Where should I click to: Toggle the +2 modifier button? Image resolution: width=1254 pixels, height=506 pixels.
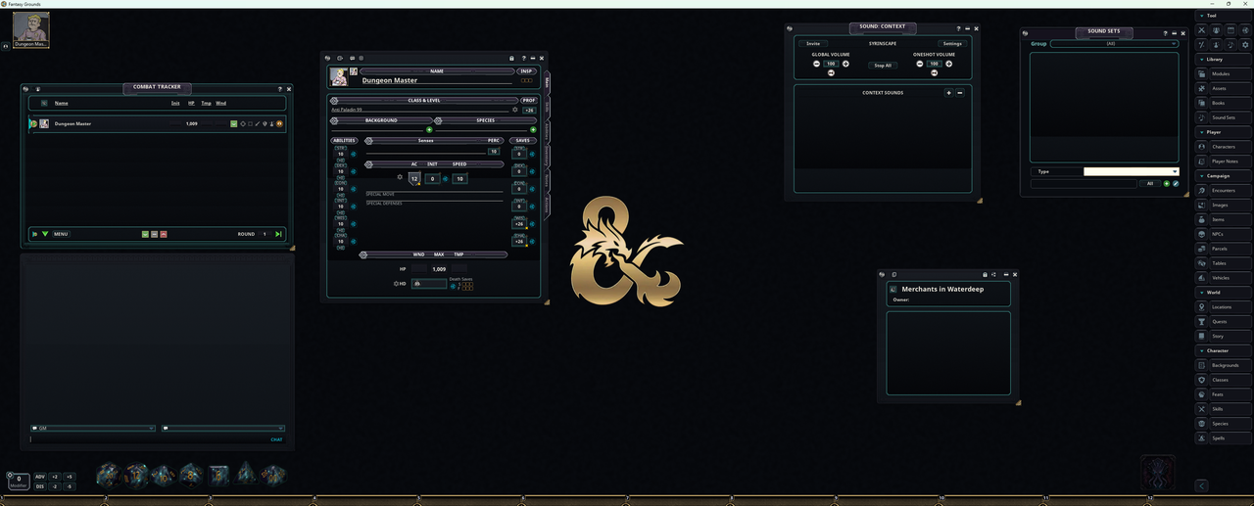[x=55, y=477]
